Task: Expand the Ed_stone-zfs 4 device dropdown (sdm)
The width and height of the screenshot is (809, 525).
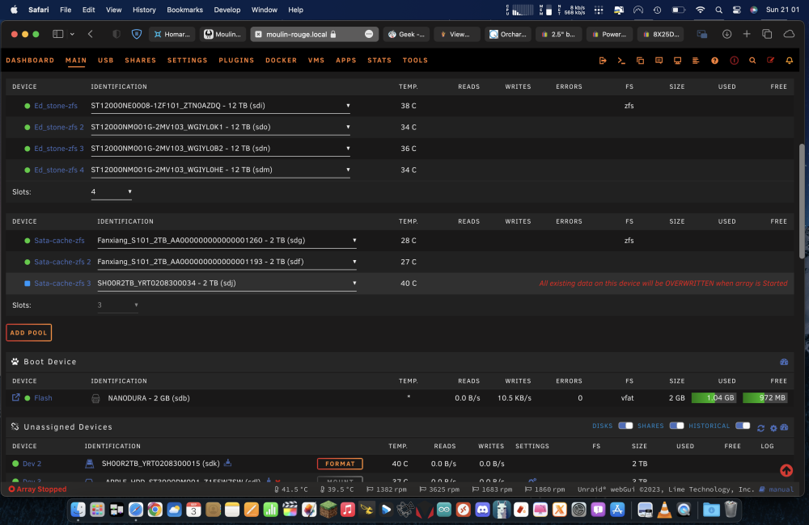Action: (x=220, y=170)
